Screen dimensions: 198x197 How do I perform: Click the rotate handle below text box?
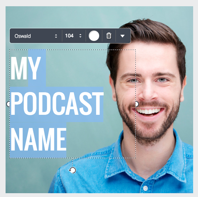[x=72, y=170]
